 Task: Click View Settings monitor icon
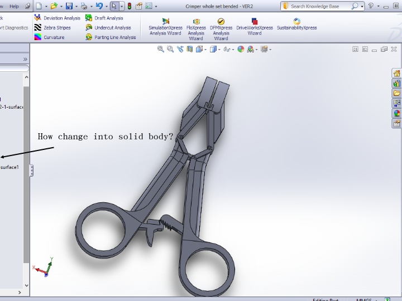(264, 49)
